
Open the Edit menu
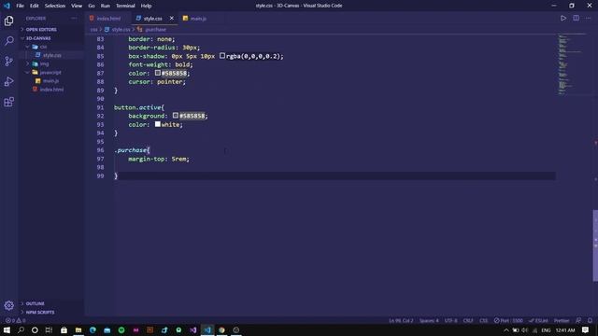[x=35, y=6]
